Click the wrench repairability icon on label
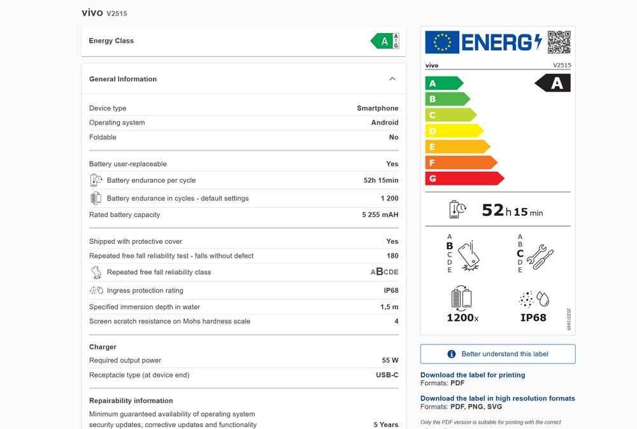637x429 pixels. (x=540, y=255)
